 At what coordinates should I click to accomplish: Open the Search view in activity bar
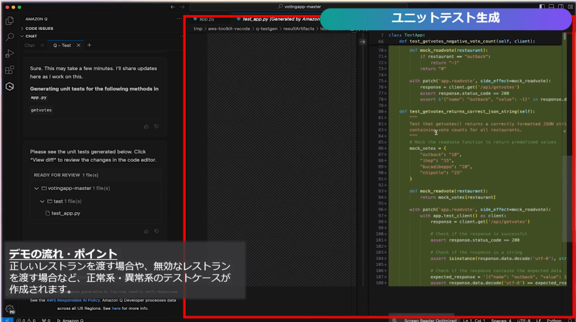tap(10, 37)
